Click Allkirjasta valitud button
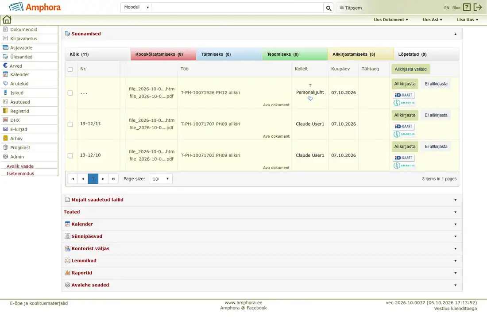Viewport: 487px width, 317px height. 410,69
